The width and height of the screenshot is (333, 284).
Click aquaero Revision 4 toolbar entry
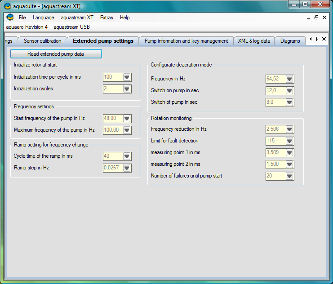[x=27, y=27]
